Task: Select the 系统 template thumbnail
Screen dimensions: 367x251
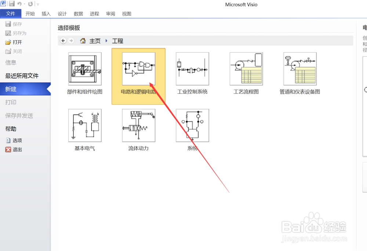Action: click(x=192, y=126)
